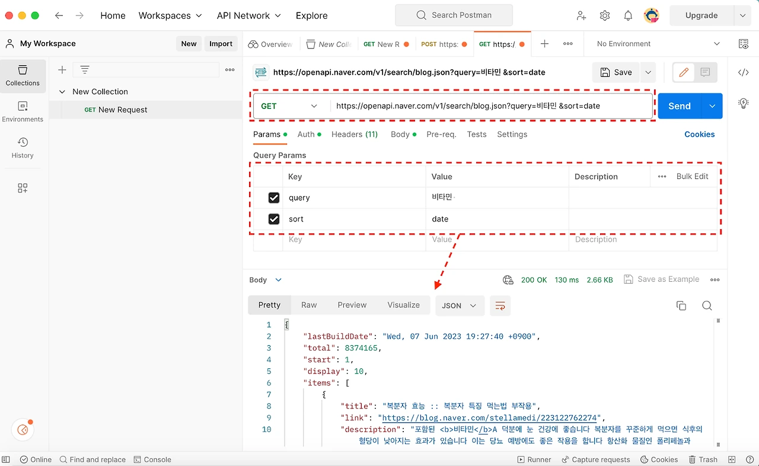Image resolution: width=759 pixels, height=466 pixels.
Task: Open the No Environment selector
Action: tap(658, 44)
